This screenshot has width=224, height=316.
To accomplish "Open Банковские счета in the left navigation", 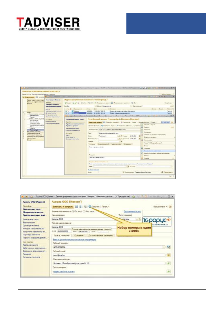I will click(30, 219).
